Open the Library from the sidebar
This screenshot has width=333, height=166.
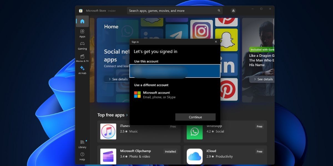pyautogui.click(x=82, y=144)
